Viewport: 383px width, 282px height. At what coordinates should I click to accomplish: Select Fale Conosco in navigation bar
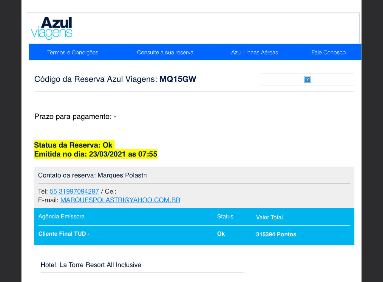click(328, 53)
